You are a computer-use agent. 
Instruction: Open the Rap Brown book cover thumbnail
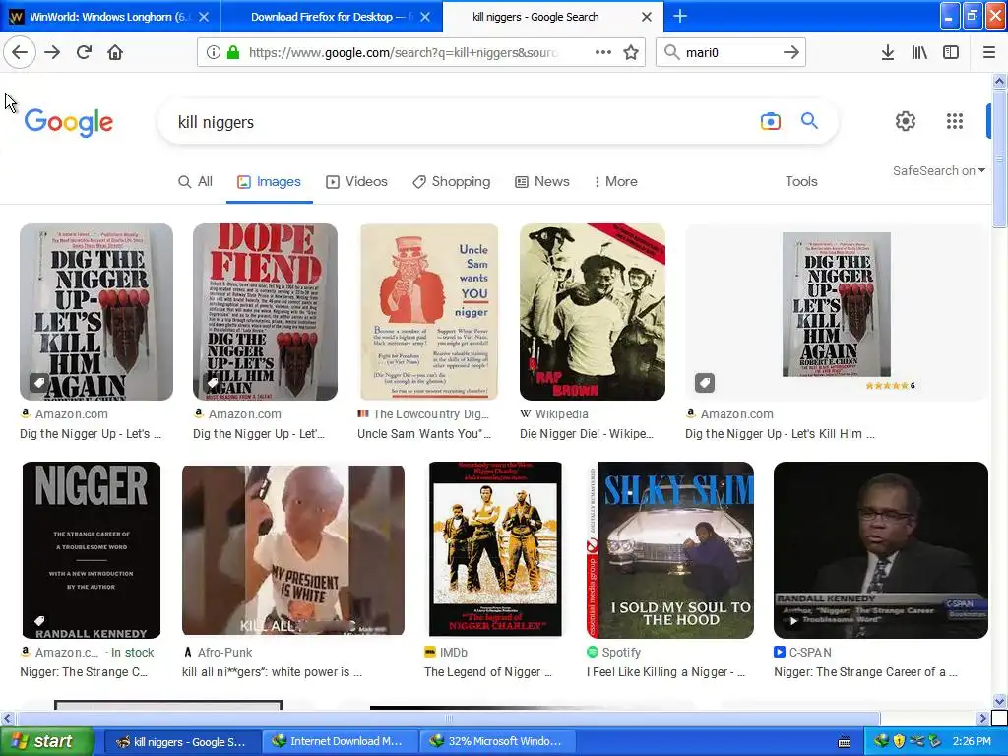tap(592, 312)
